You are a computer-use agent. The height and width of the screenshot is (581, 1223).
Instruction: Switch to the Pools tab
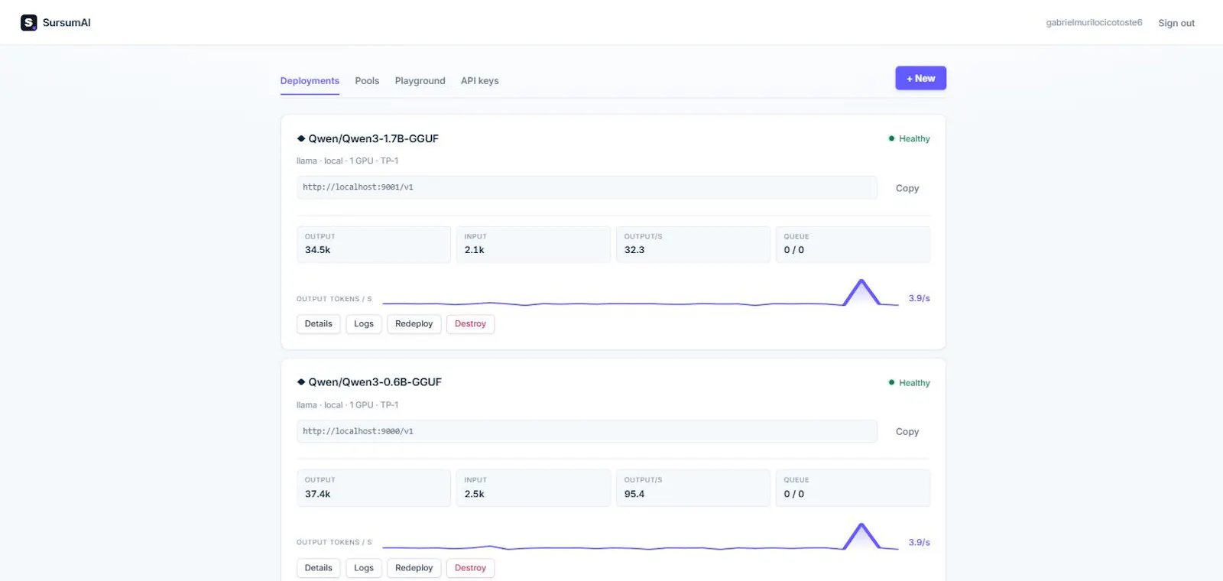pyautogui.click(x=367, y=81)
